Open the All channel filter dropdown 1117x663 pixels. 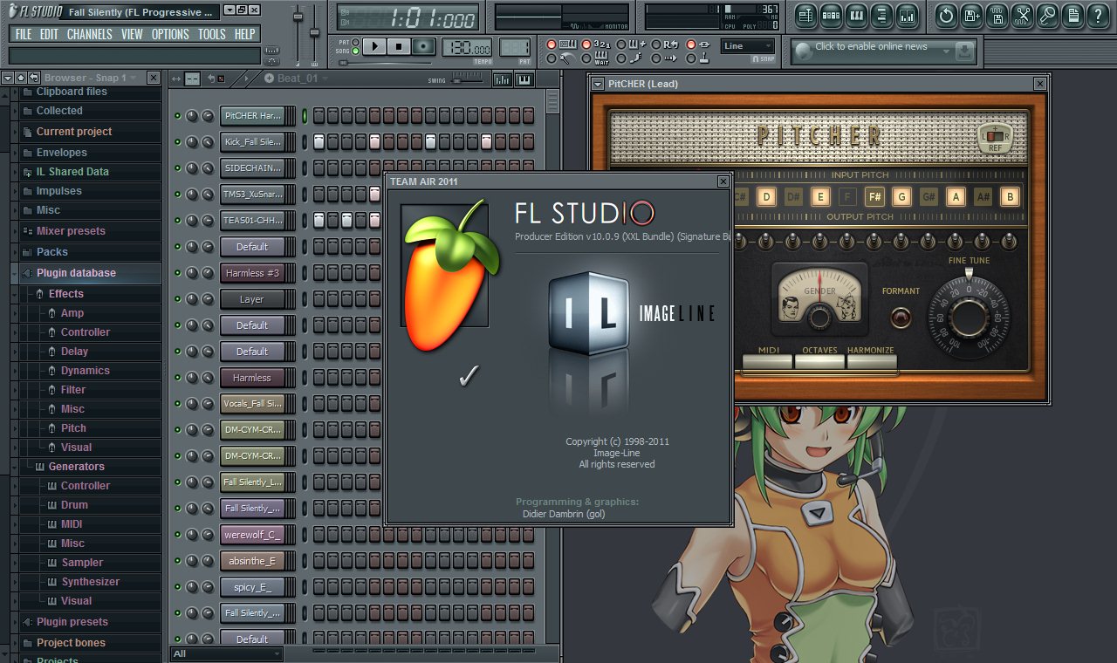pos(227,653)
